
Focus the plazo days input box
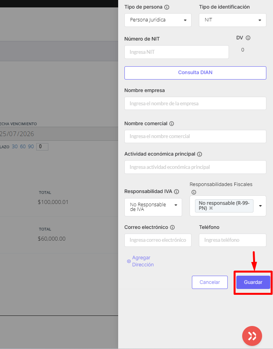(42, 147)
